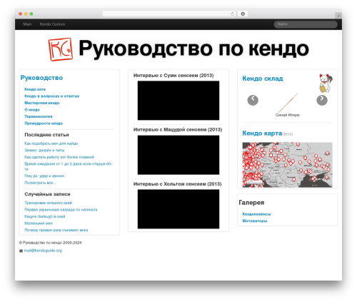Play Интервью с Хольтом сенсеем video

point(178,209)
